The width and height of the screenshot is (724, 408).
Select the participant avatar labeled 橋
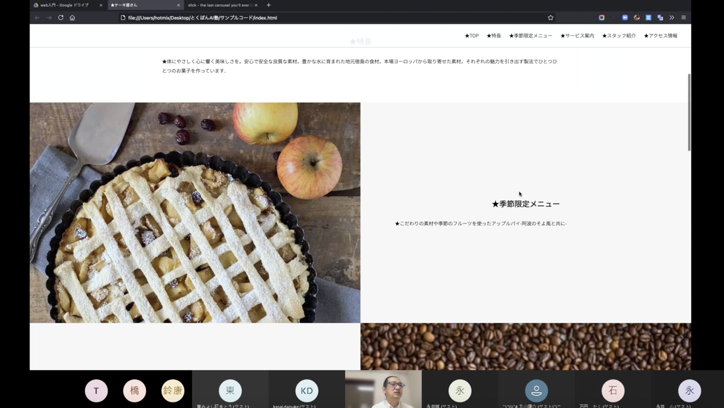coord(135,391)
